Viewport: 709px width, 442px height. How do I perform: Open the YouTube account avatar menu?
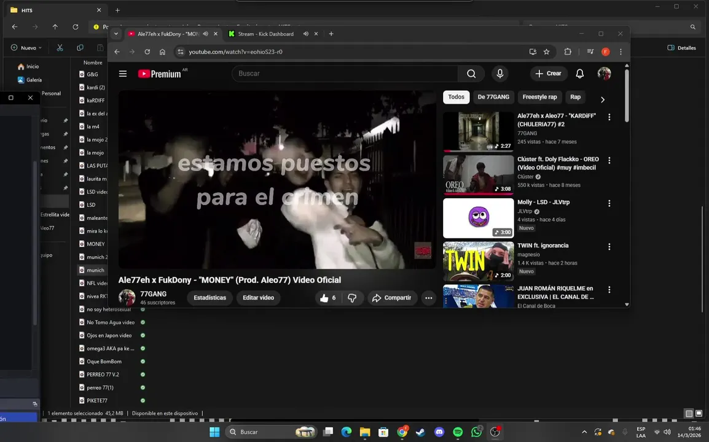point(604,74)
